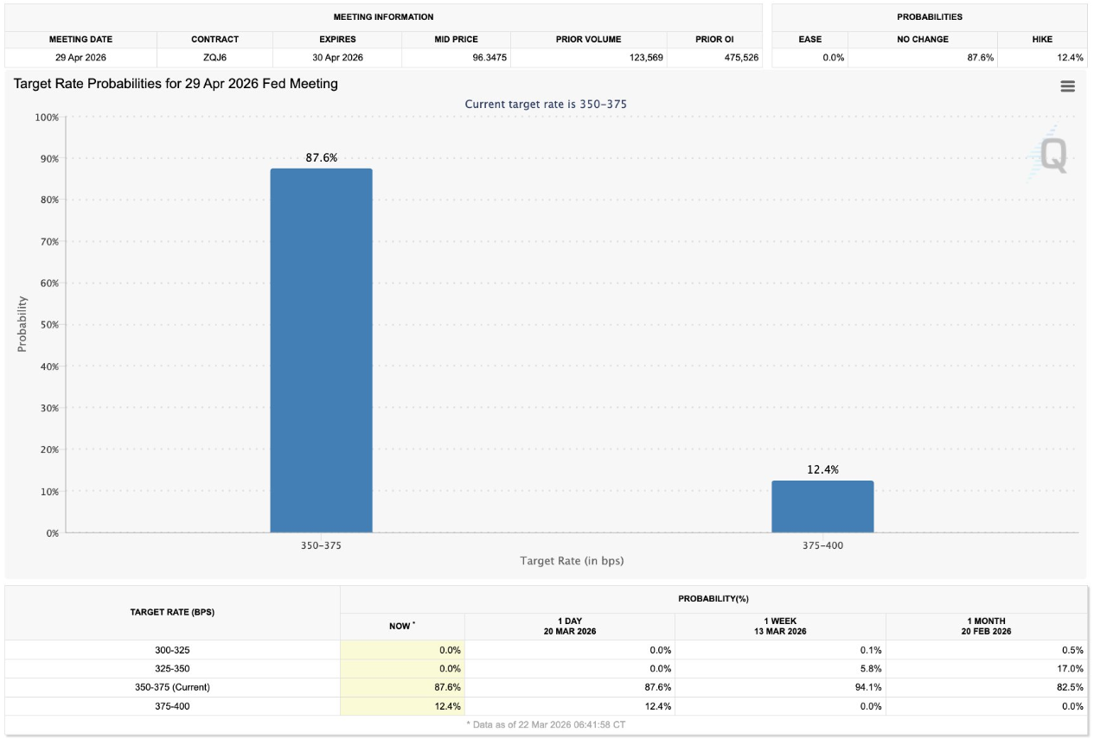Image resolution: width=1094 pixels, height=739 pixels.
Task: Click the 96.3475 mid price value
Action: tap(489, 58)
